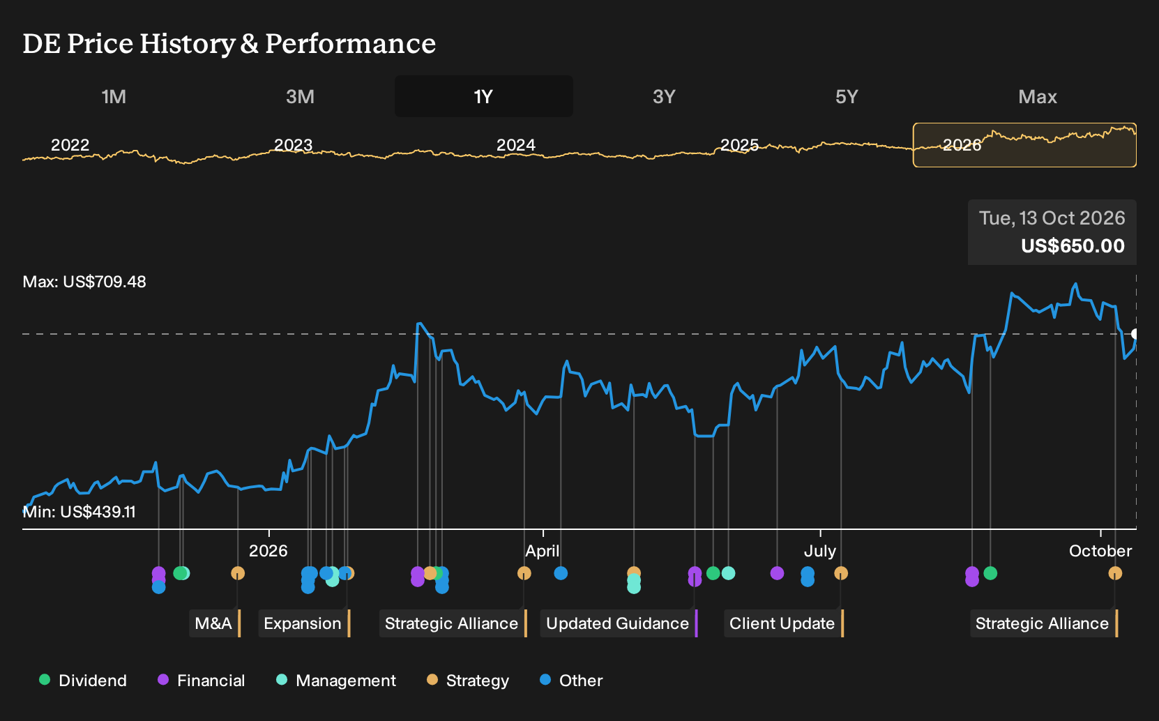This screenshot has width=1159, height=721.
Task: Switch to the 1M time range tab
Action: pos(114,96)
